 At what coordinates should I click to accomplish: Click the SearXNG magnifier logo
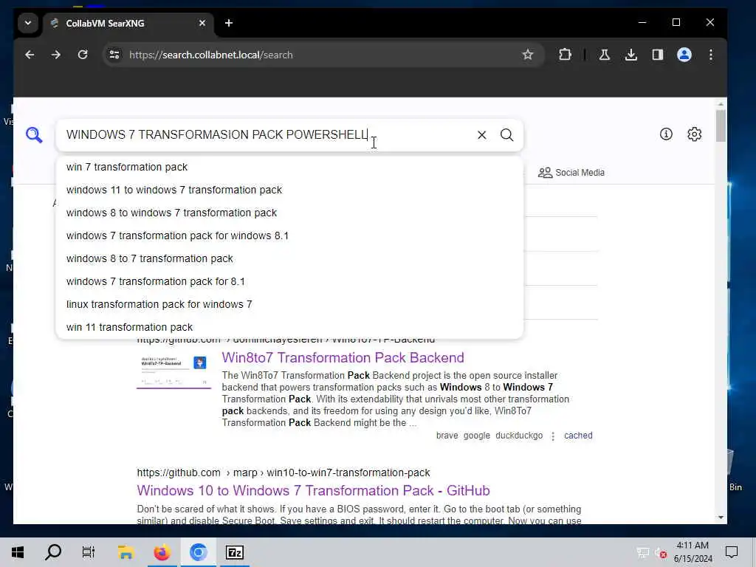coord(34,135)
